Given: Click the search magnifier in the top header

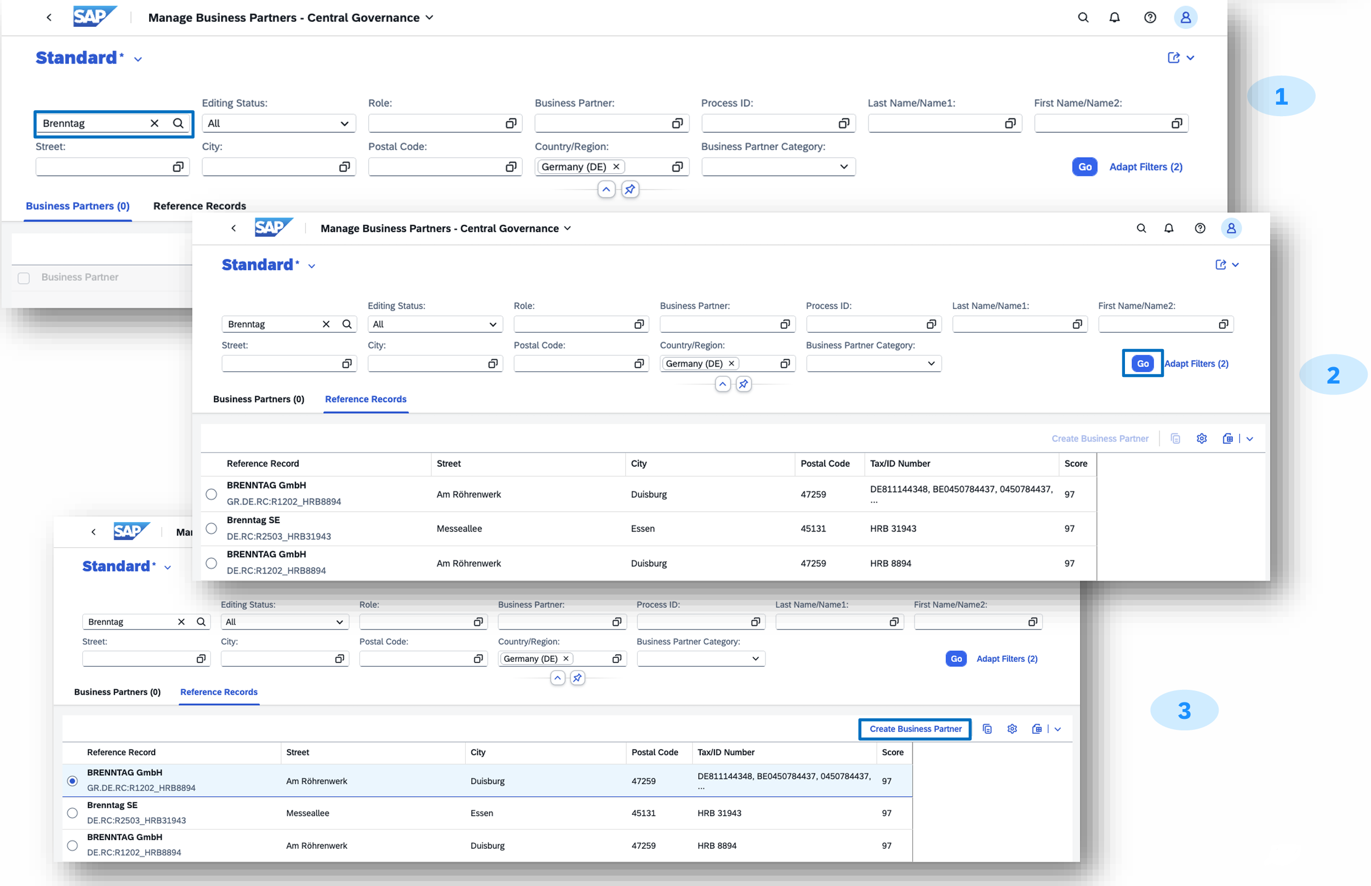Looking at the screenshot, I should coord(1083,18).
